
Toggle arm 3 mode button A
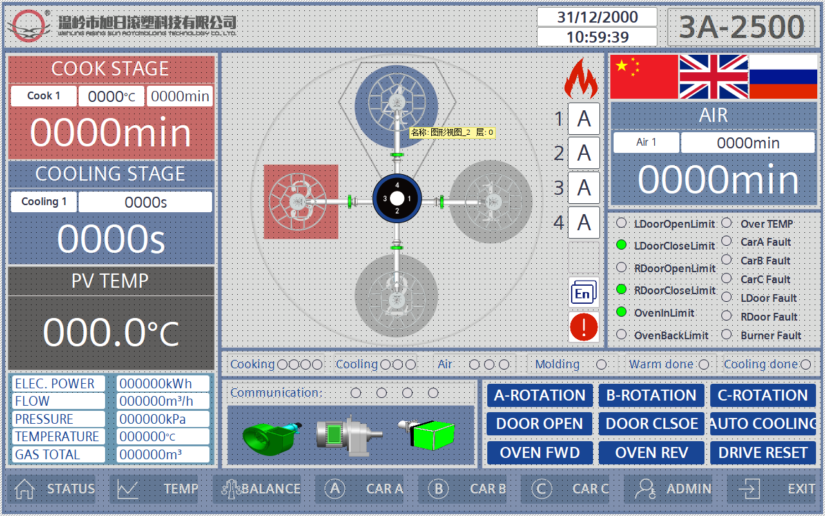coord(583,188)
